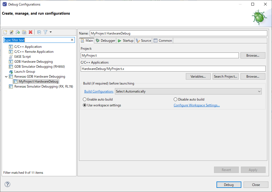The image size is (272, 192).
Task: Click the Renesas GDB Hardware Debugging row icon
Action: (x=11, y=77)
